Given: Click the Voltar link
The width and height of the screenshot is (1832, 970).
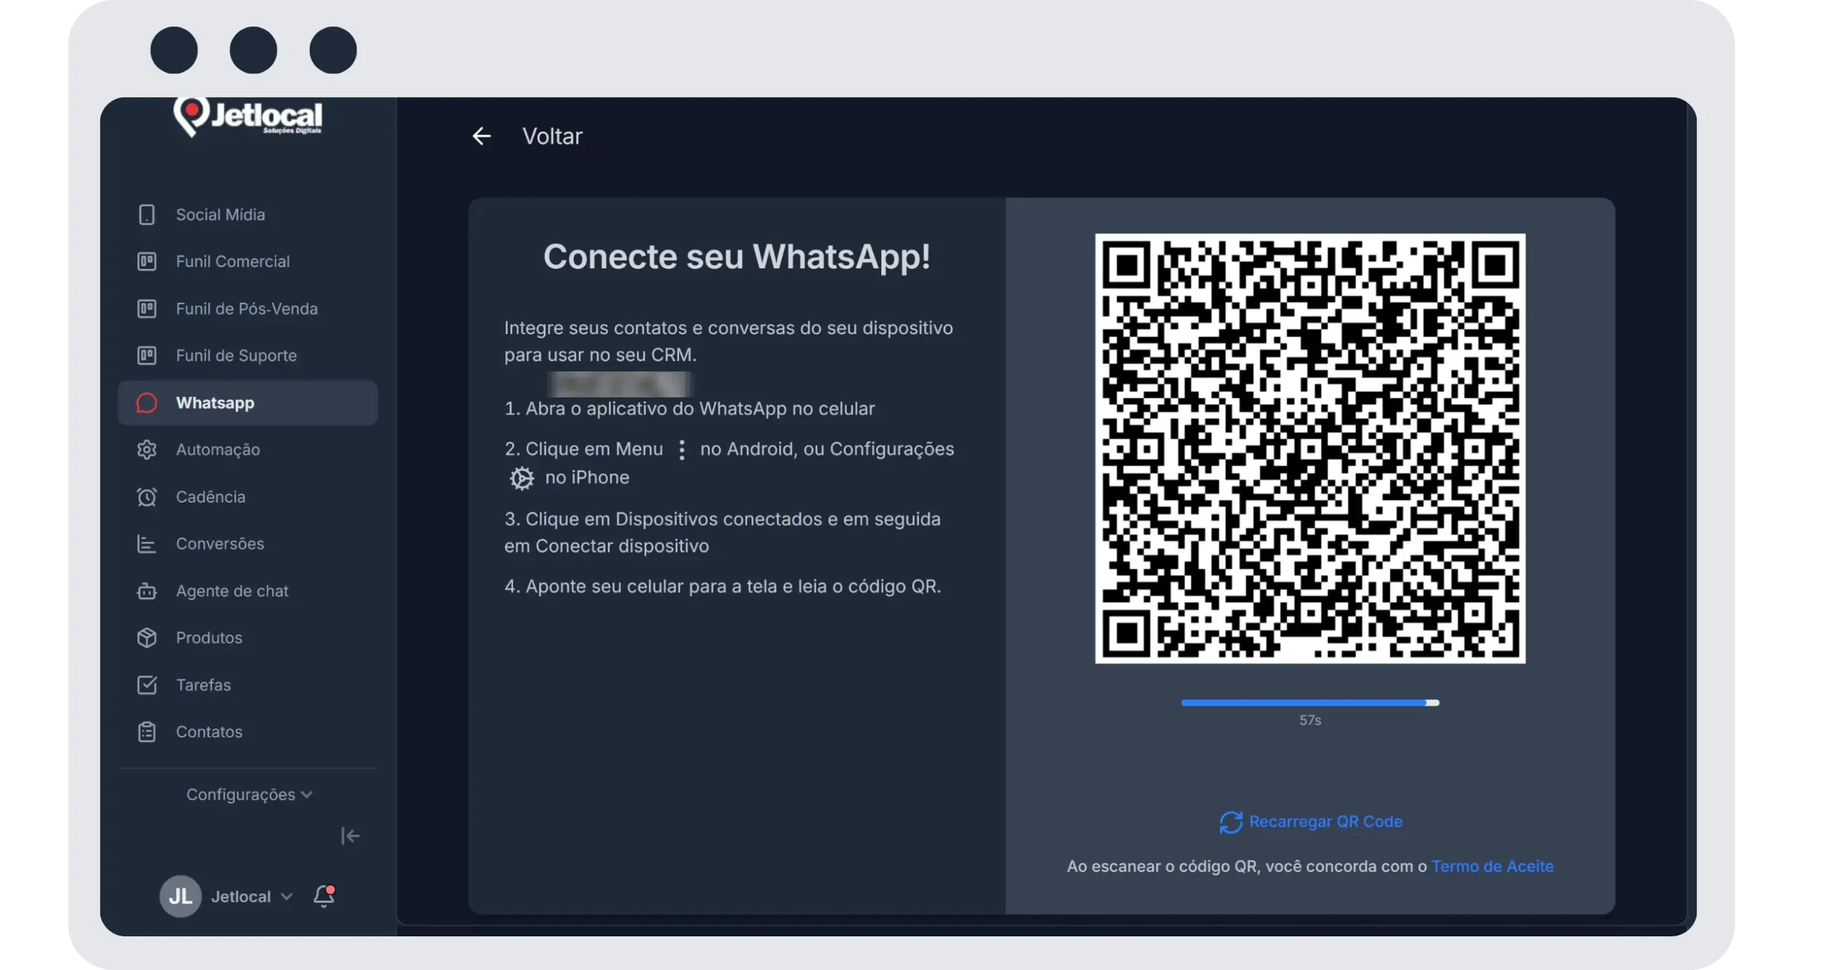Looking at the screenshot, I should 552,136.
